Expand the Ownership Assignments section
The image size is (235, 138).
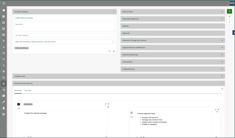click(x=173, y=19)
